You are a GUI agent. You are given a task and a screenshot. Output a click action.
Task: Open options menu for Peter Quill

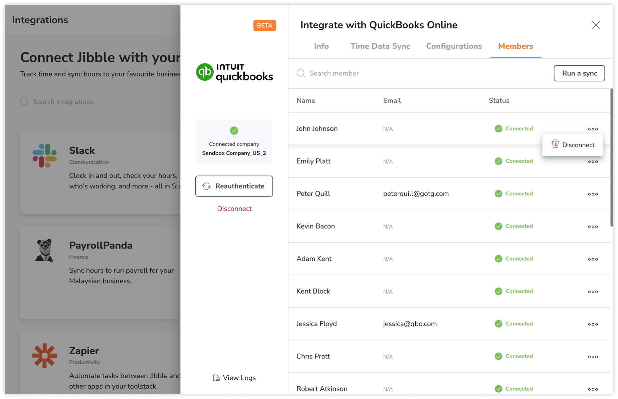[x=593, y=194]
